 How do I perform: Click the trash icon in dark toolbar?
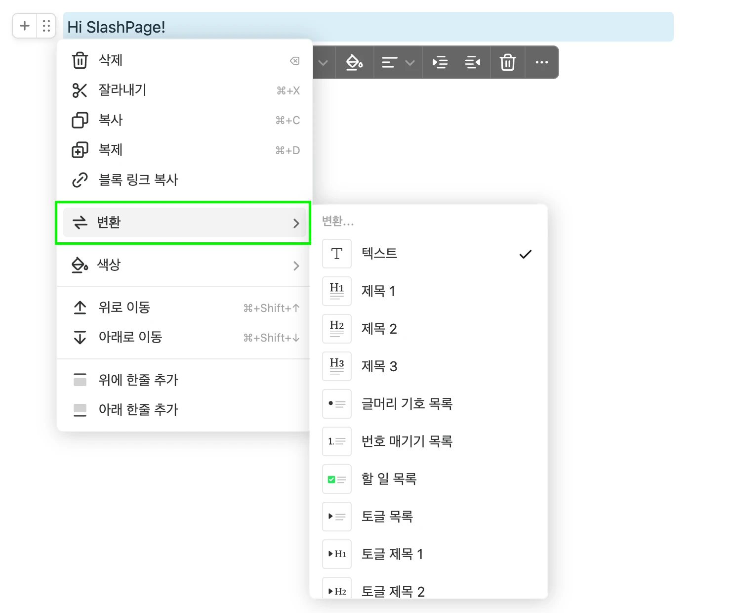coord(507,63)
